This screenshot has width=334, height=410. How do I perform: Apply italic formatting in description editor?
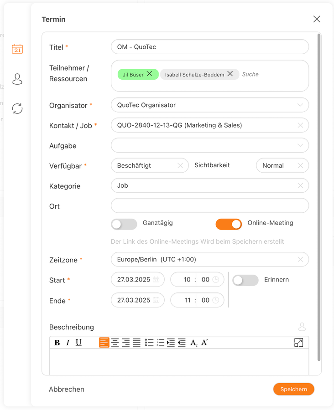[68, 343]
